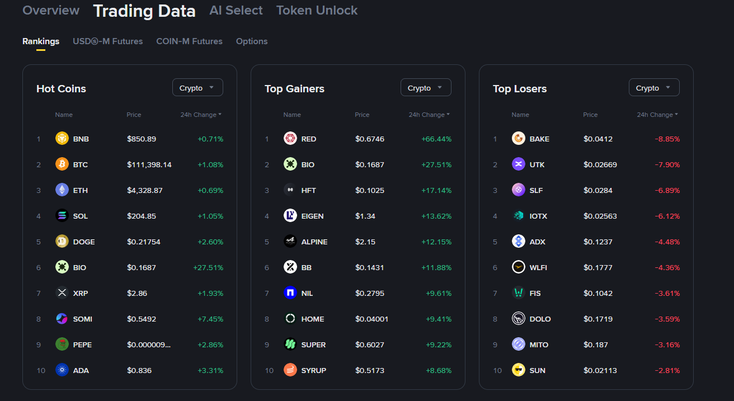
Task: Click the BNB coin icon
Action: tap(62, 139)
